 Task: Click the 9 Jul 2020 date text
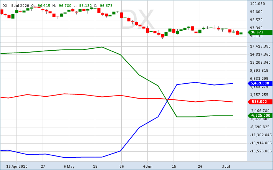coord(20,6)
